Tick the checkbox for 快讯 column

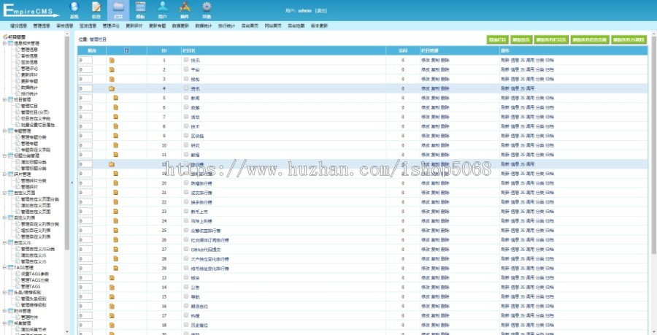(186, 60)
